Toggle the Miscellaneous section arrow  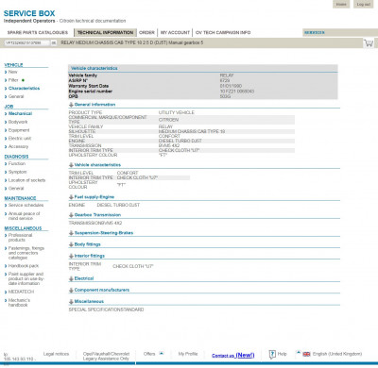pos(71,301)
